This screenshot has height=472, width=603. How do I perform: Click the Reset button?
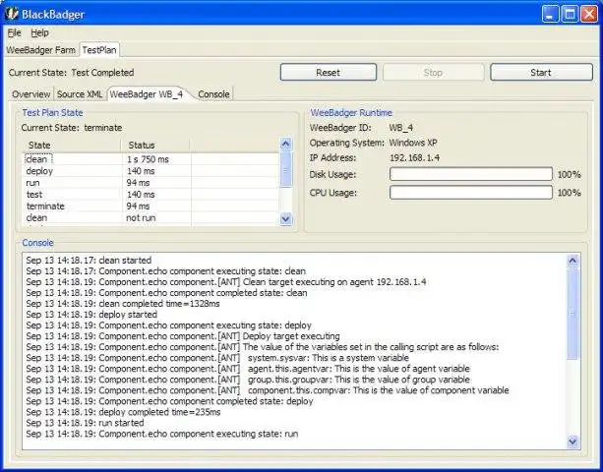point(328,72)
